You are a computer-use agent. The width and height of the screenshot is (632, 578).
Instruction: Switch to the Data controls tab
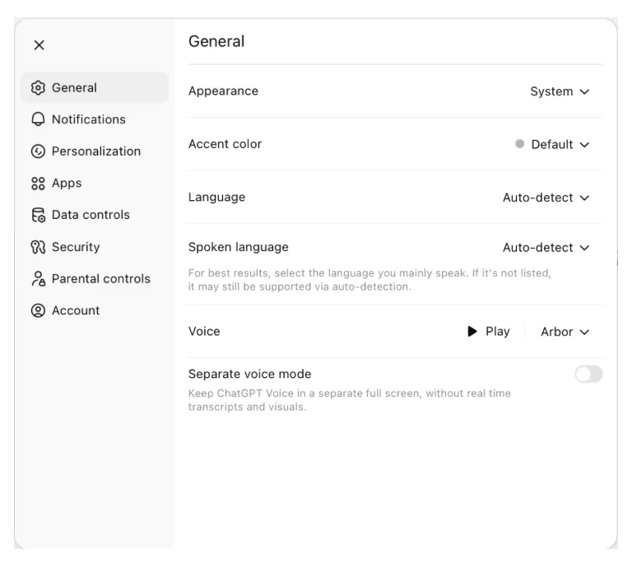pyautogui.click(x=91, y=215)
